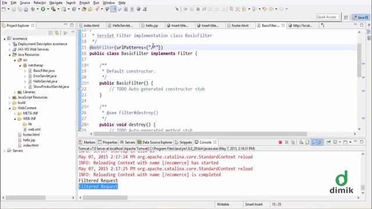
Task: Expand the Servers project node
Action: pos(4,151)
